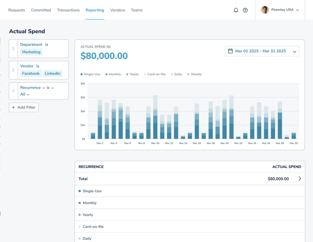Click the large $80,000.00 spend figure
This screenshot has width=313, height=242.
(104, 56)
